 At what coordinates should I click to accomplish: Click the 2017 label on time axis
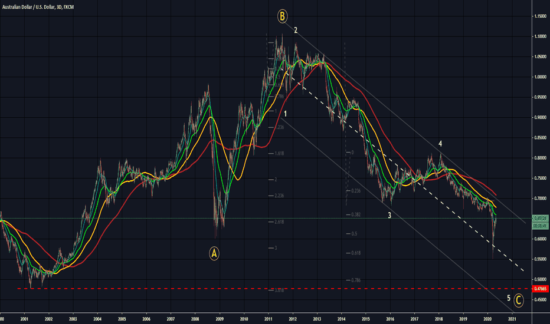[x=415, y=319]
